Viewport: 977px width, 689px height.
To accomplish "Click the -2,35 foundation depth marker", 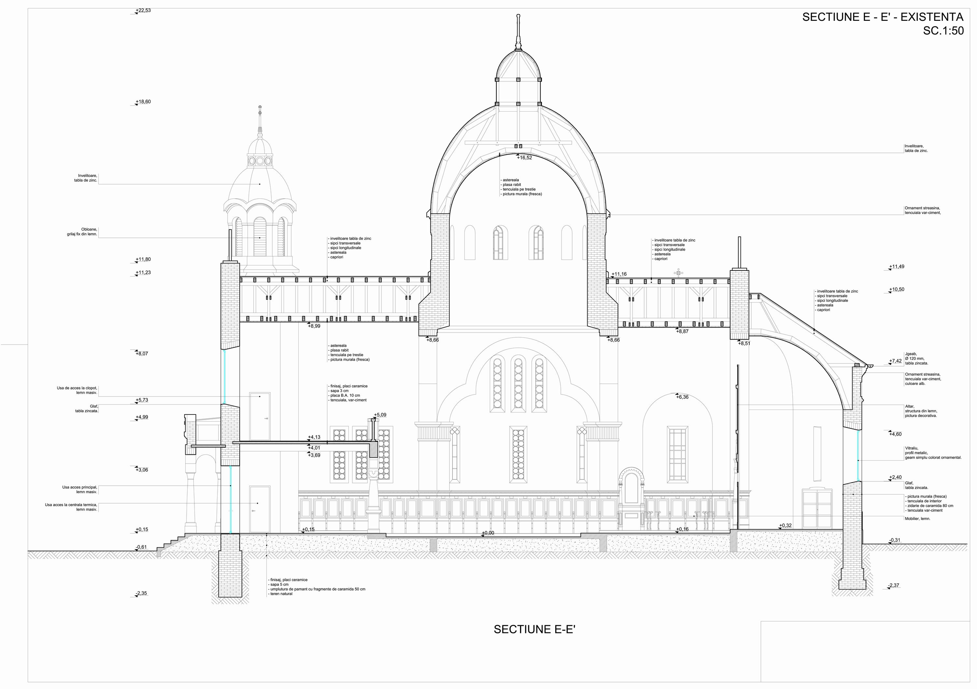I will tap(141, 594).
